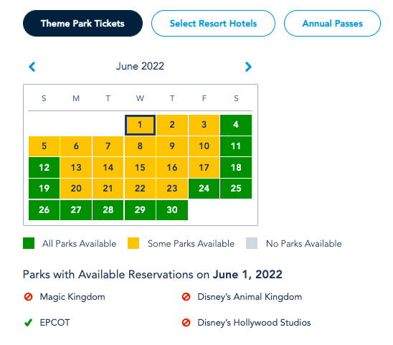The width and height of the screenshot is (393, 345).
Task: Switch to the Annual Passes tab
Action: tap(332, 24)
